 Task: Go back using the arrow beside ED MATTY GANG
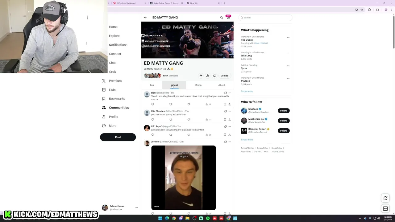tap(145, 18)
